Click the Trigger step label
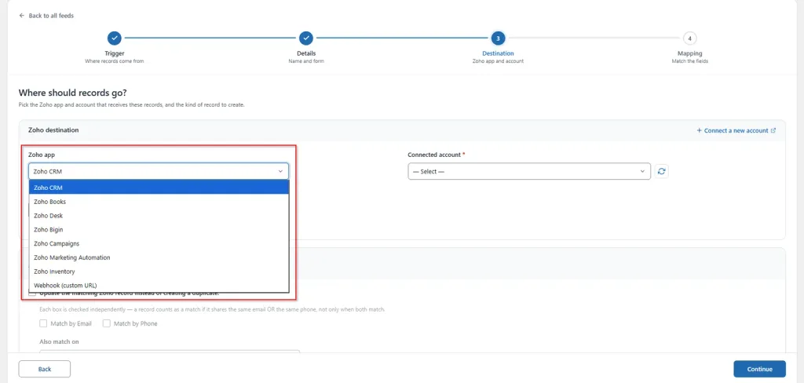 [x=115, y=53]
